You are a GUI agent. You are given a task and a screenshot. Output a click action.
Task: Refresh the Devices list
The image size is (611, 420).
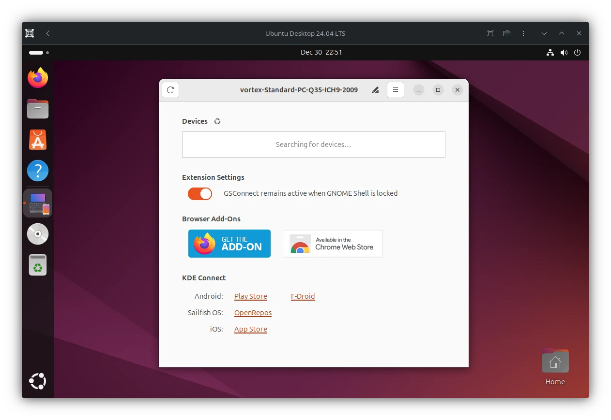(217, 121)
